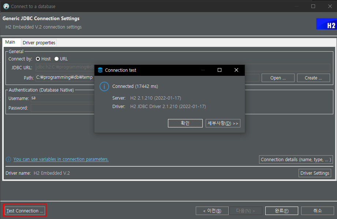Confirm with the 확인 button

coord(185,123)
